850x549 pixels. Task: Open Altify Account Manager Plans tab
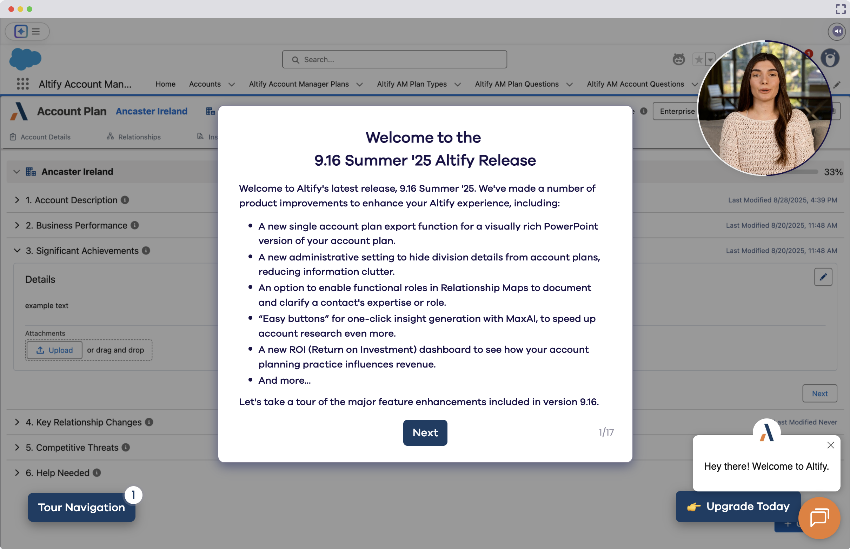coord(299,84)
